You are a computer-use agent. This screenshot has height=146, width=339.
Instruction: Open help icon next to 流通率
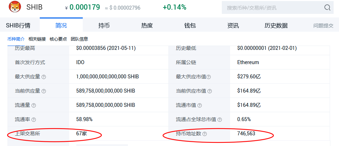tap(34, 120)
